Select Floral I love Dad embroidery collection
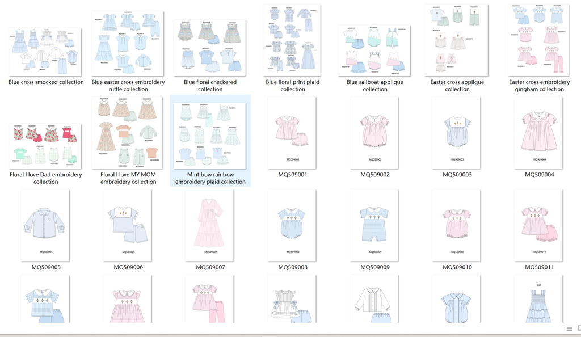 coord(46,145)
